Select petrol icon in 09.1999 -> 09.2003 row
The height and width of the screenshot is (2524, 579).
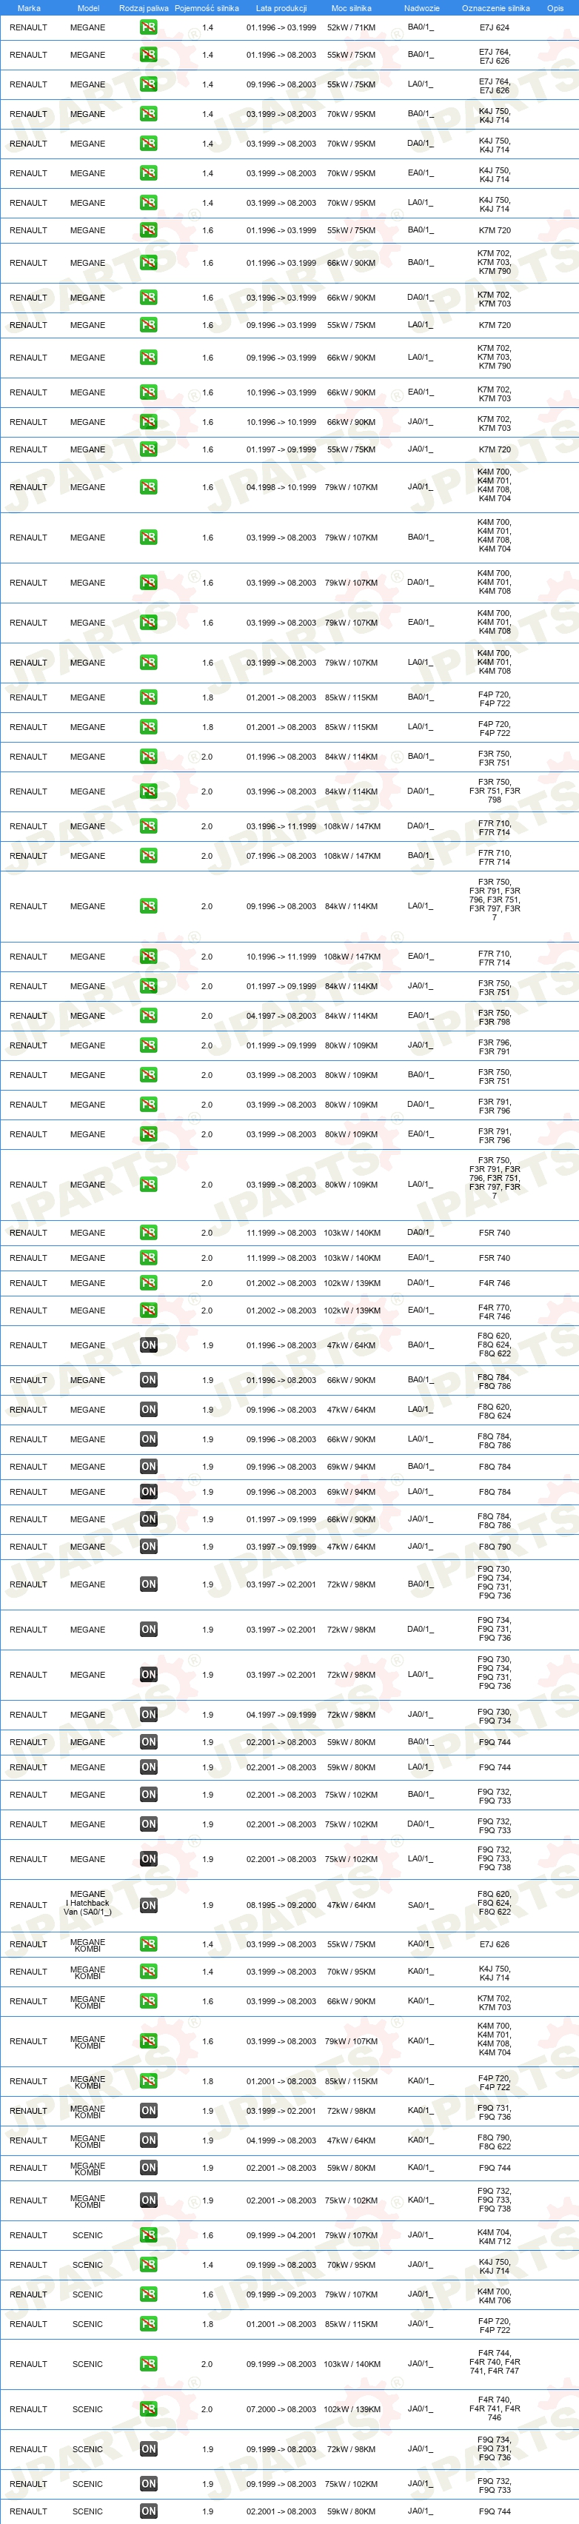(148, 2294)
